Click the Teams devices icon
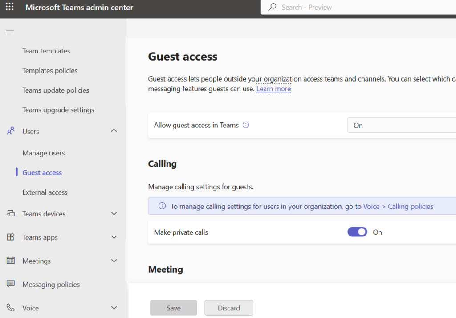 click(x=11, y=213)
